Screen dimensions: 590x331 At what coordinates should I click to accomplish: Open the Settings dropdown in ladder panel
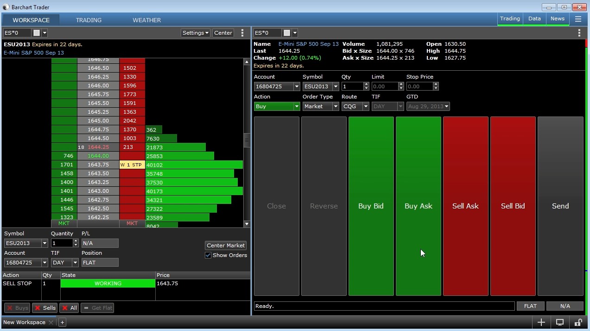coord(195,33)
